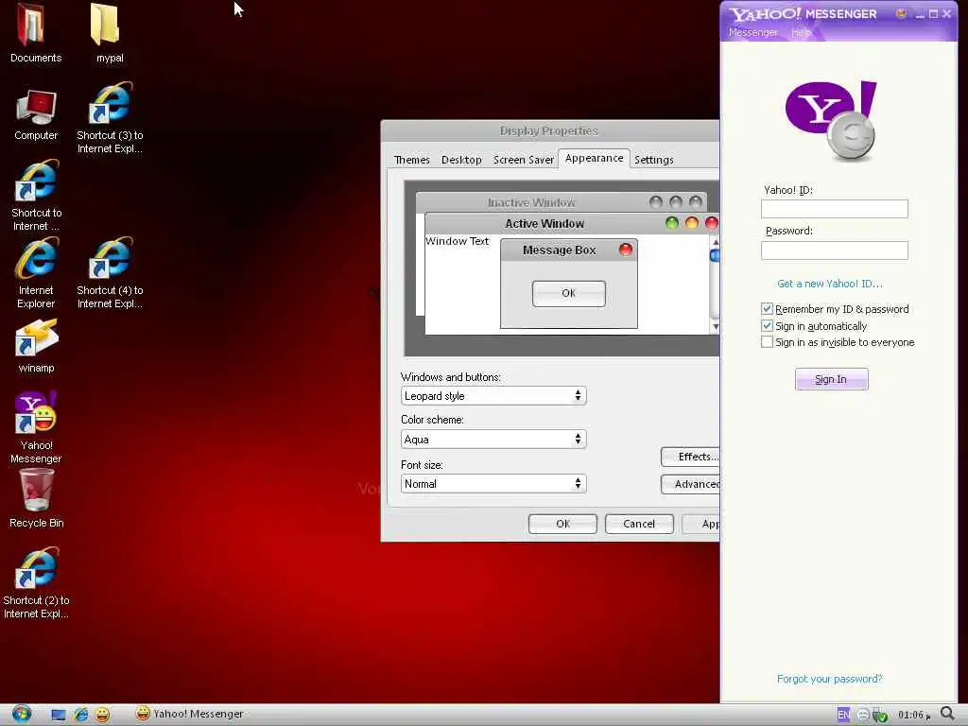
Task: Toggle Remember my ID & password checkbox
Action: (767, 309)
